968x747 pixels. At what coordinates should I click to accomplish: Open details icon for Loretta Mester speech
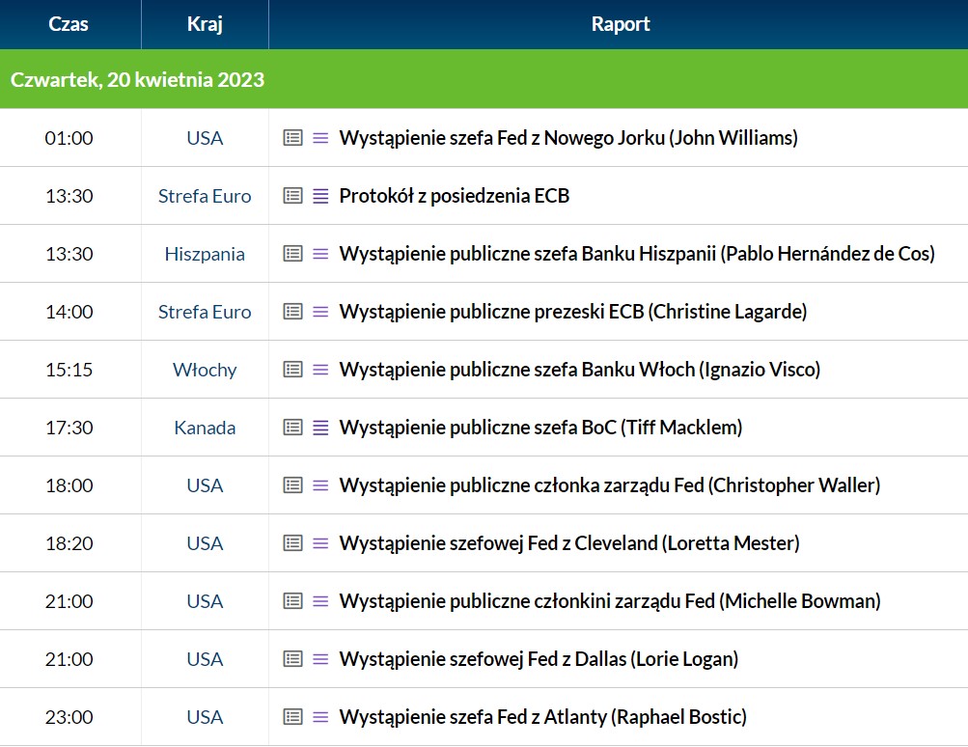pos(292,543)
